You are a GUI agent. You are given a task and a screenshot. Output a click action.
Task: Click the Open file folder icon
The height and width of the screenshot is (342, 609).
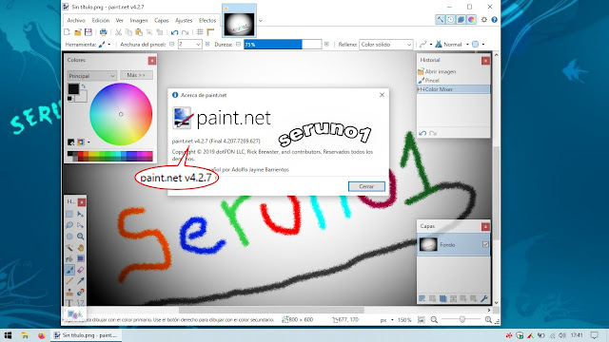coord(78,32)
